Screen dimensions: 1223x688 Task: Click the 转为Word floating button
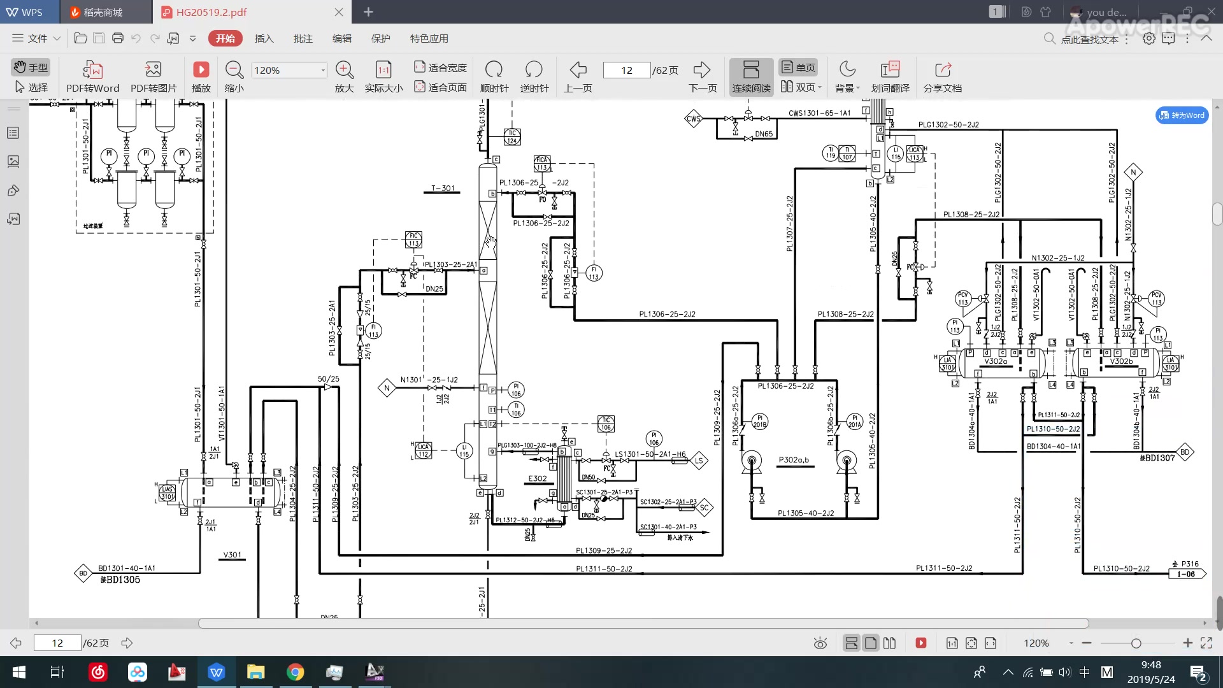pyautogui.click(x=1182, y=115)
